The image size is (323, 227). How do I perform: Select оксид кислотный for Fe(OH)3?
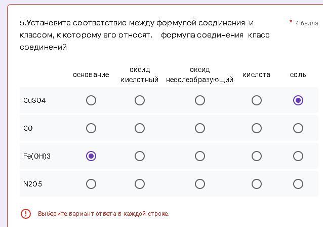(x=140, y=156)
